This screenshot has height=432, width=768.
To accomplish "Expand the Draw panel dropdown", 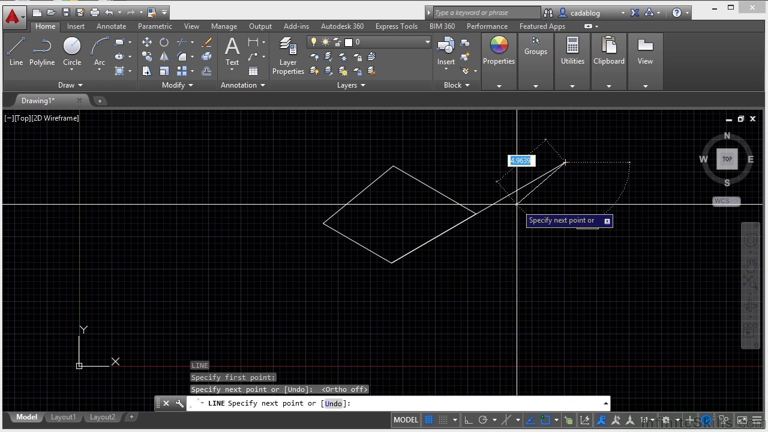I will 71,85.
